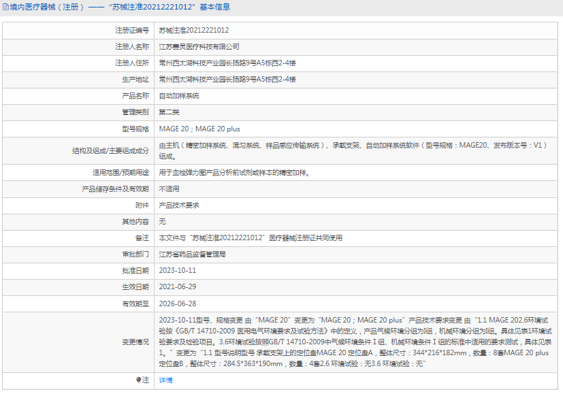The image size is (563, 394).
Task: Click the expiry date 2026-06-28
Action: tap(178, 304)
